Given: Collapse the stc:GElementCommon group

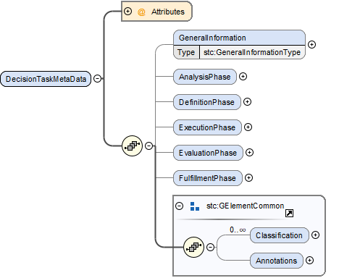Looking at the screenshot, I should [x=180, y=206].
